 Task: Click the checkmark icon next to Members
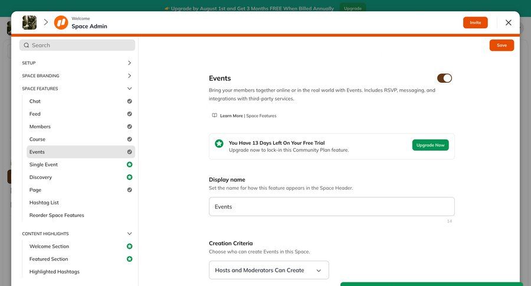(129, 126)
